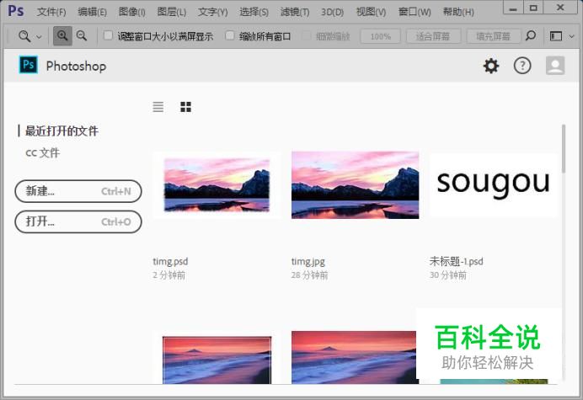Open the 视图(V) menu
This screenshot has width=583, height=400.
pos(371,12)
